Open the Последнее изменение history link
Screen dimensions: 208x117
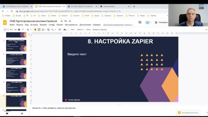(118, 25)
